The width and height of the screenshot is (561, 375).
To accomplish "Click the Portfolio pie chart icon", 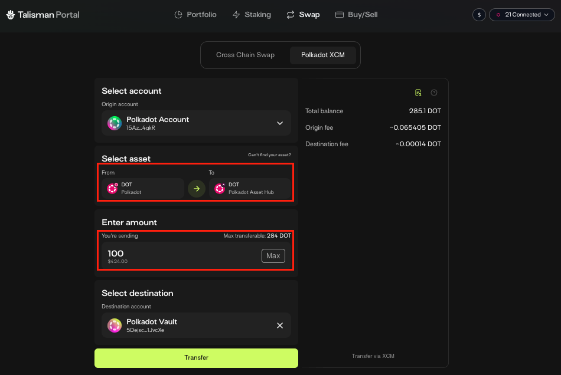I will (178, 15).
